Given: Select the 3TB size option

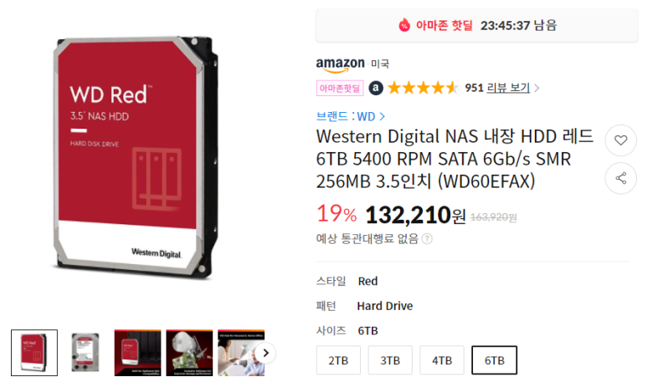Looking at the screenshot, I should 390,360.
